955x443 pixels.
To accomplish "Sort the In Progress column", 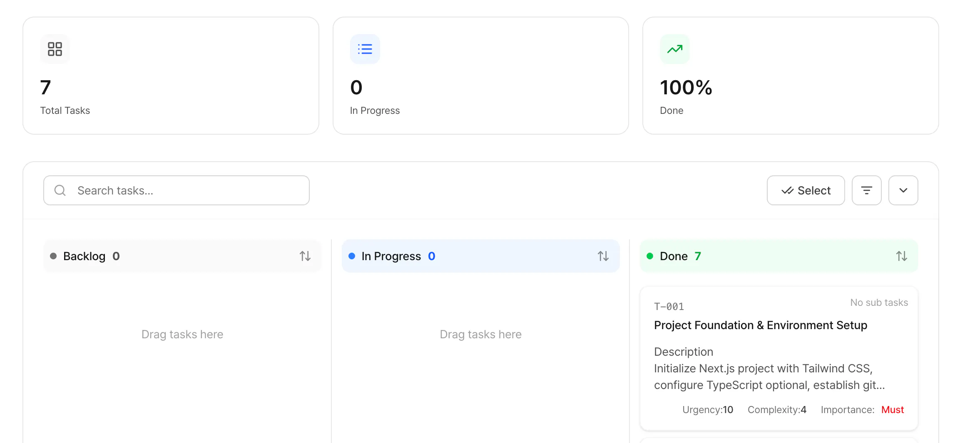I will (603, 256).
